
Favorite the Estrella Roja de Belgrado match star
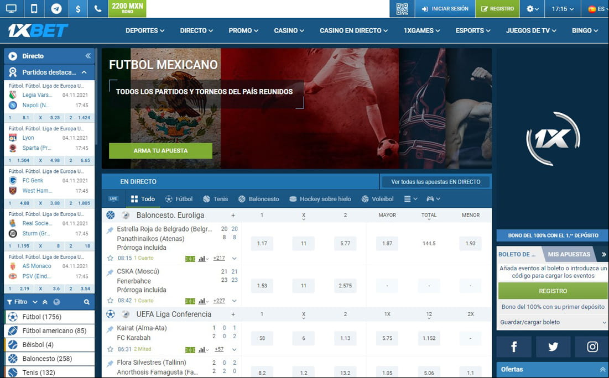pyautogui.click(x=110, y=258)
